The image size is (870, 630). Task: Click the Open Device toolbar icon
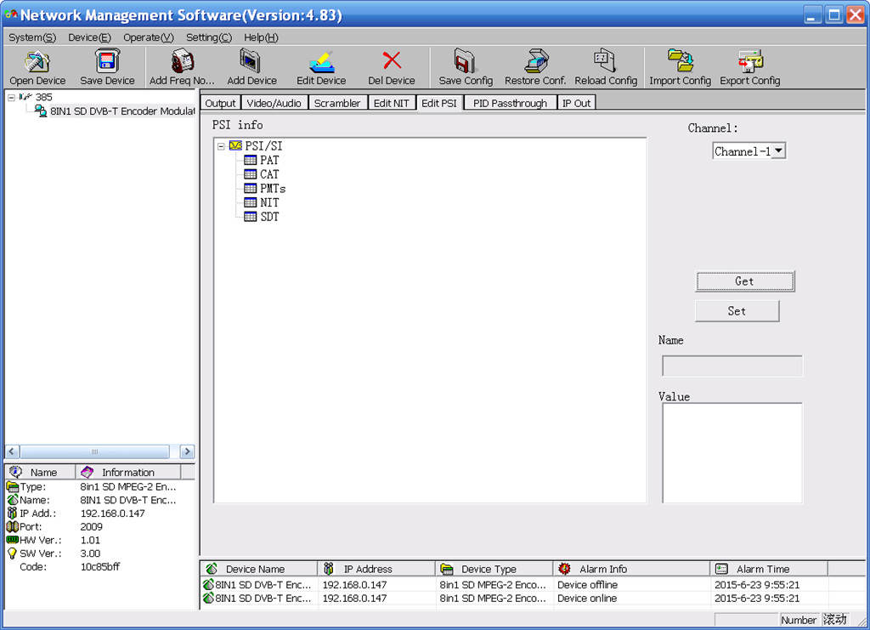coord(37,61)
